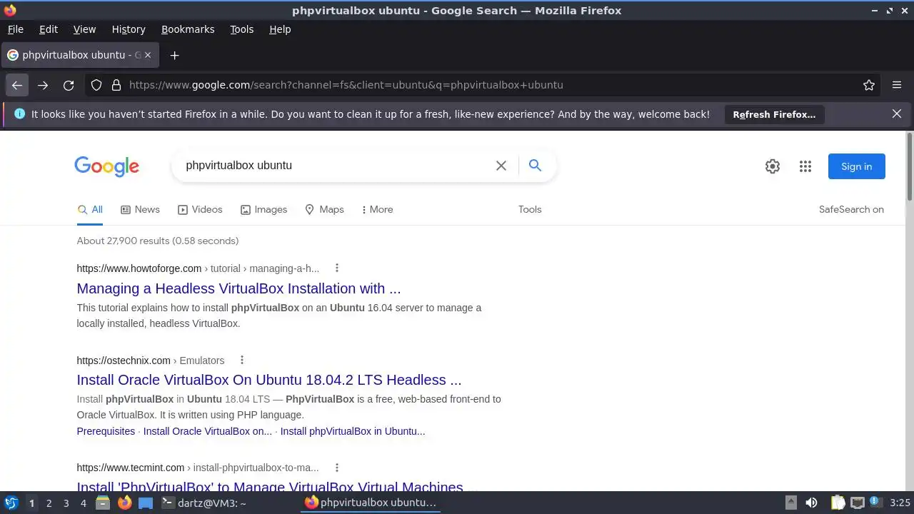Click the tray notification badge icon
This screenshot has height=514, width=914.
(875, 503)
